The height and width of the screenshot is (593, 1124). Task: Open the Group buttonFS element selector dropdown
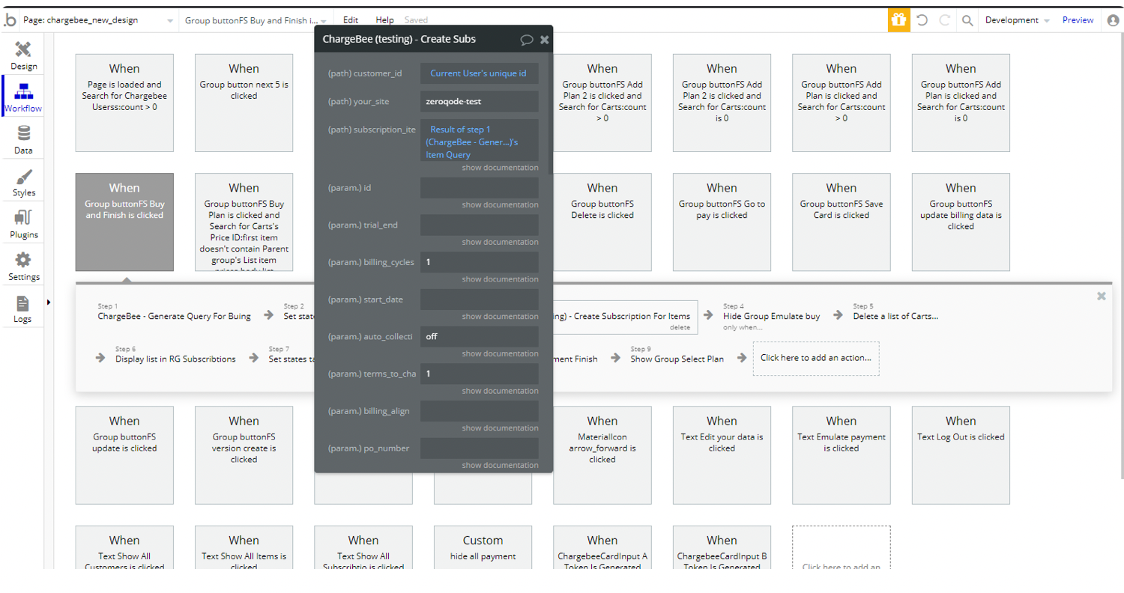click(x=256, y=20)
